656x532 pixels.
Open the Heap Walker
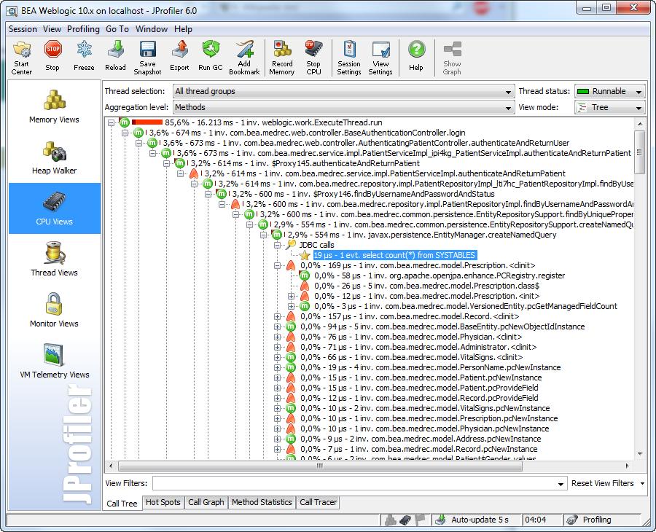(x=54, y=157)
